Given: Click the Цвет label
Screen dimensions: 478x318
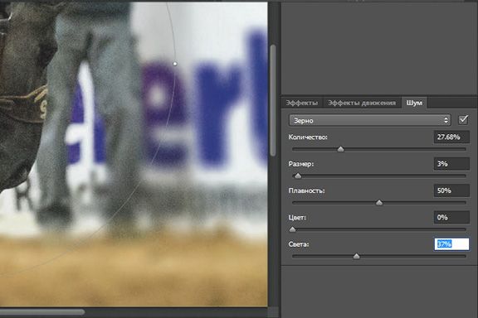Looking at the screenshot, I should [297, 217].
